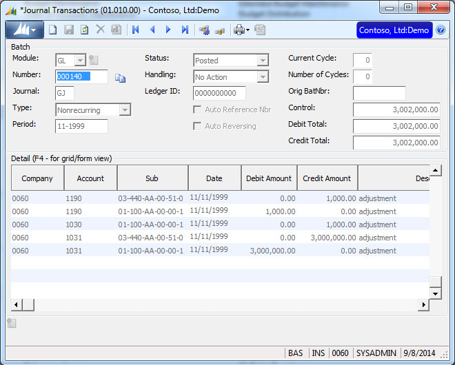The height and width of the screenshot is (365, 455).
Task: Go to the Last record arrow
Action: point(185,30)
